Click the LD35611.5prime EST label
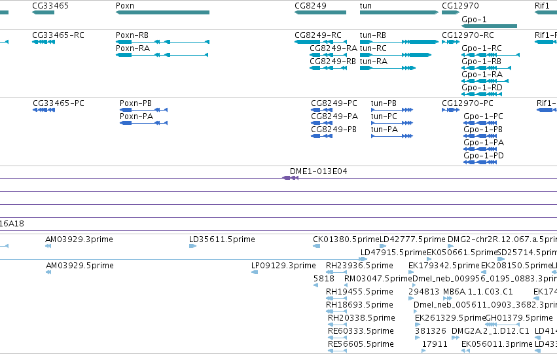Screen dimensions: 557x354 click(x=222, y=239)
